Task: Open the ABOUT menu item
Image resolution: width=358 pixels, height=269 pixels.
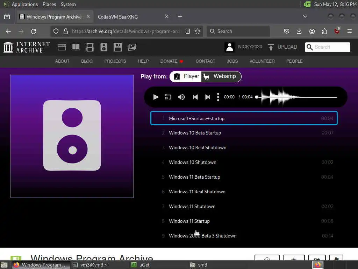Action: pyautogui.click(x=62, y=61)
